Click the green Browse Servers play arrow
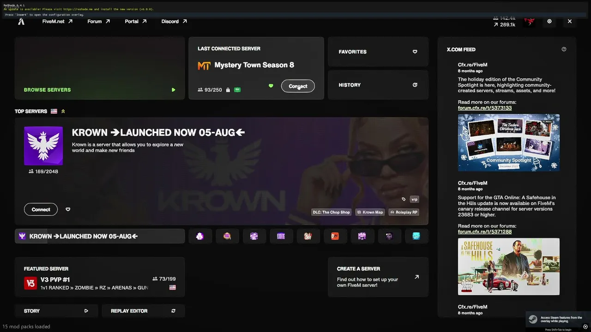Viewport: 591px width, 332px height. 174,90
